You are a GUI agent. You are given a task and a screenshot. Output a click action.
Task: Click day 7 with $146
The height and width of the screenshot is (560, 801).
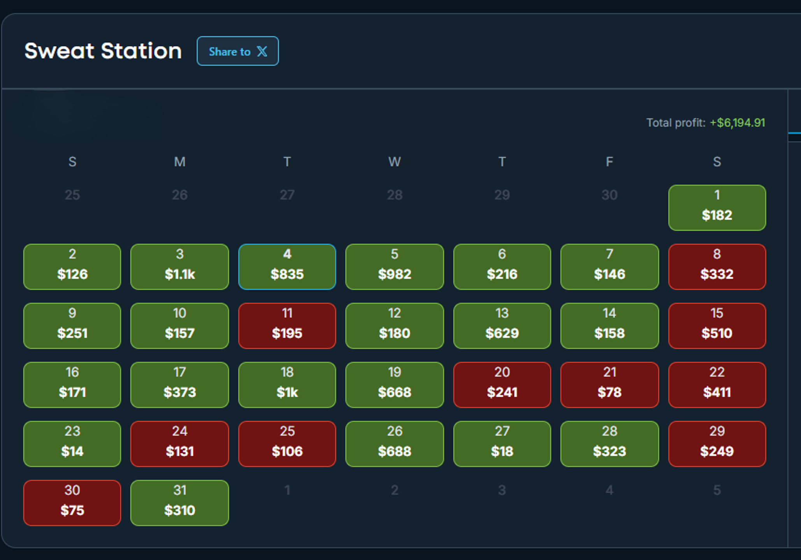610,267
